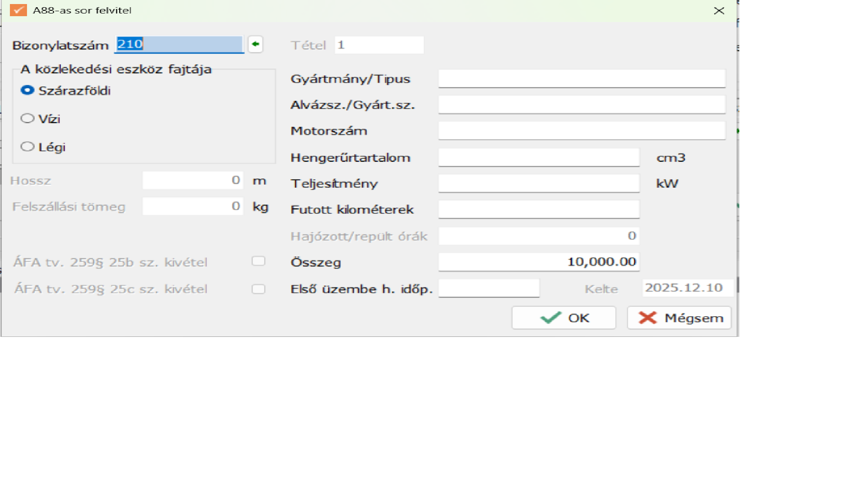Screen dimensions: 863x486
Task: Click into the Gyártmány/Tipus field
Action: click(581, 79)
